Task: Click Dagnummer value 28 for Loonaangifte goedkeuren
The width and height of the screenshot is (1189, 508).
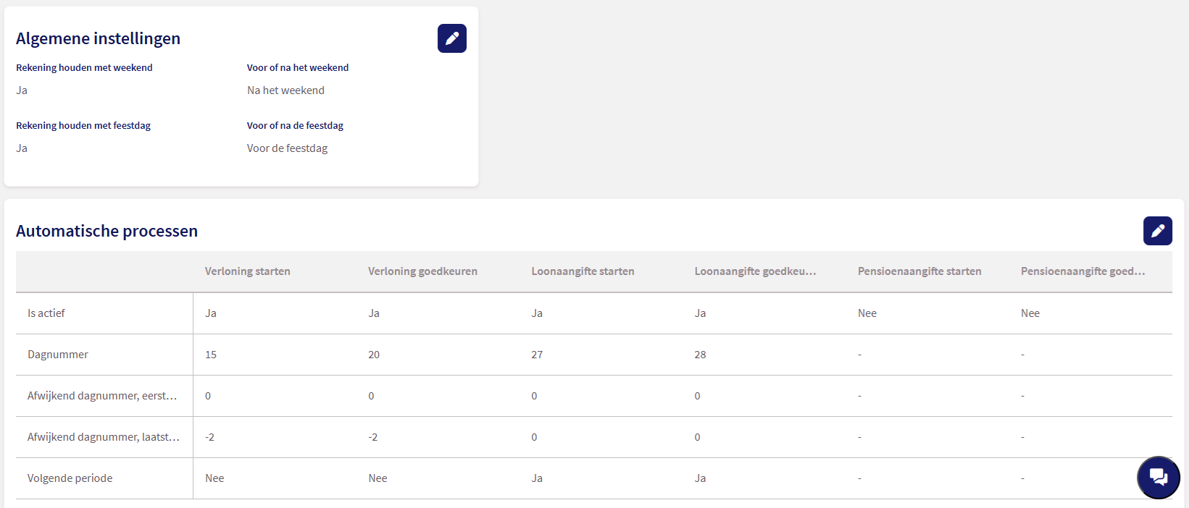Action: pos(700,355)
